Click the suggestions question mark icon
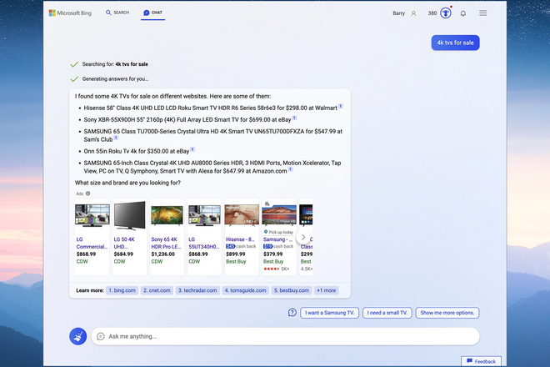Viewport: 550px width, 367px height. [x=292, y=313]
